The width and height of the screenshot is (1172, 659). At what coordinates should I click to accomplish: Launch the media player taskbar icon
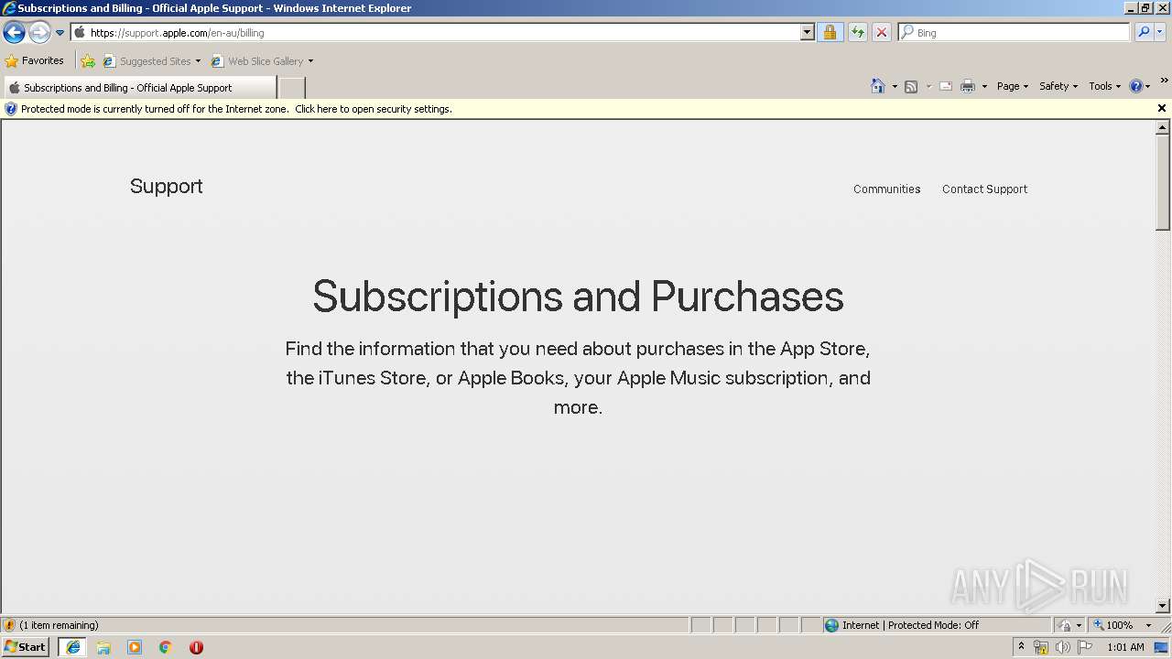pyautogui.click(x=135, y=647)
